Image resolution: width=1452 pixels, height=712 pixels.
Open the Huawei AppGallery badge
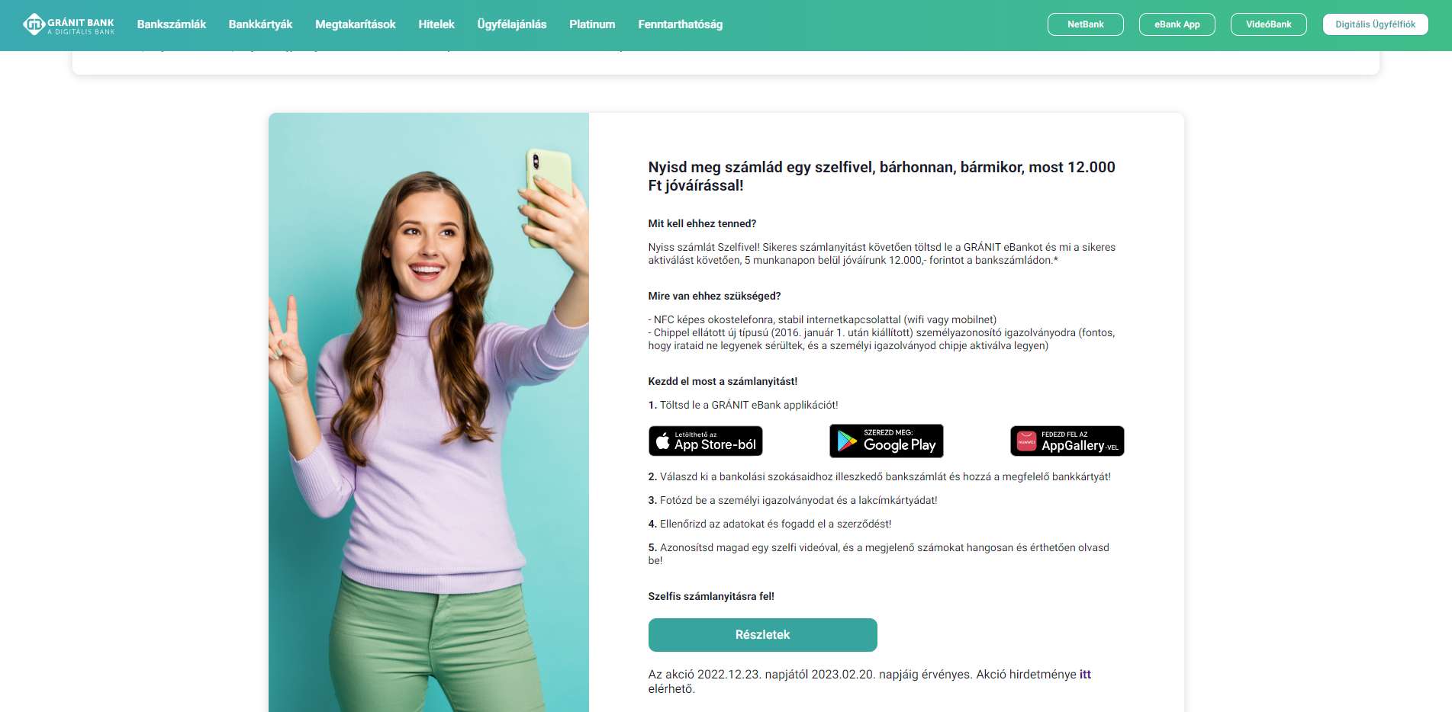[1067, 441]
